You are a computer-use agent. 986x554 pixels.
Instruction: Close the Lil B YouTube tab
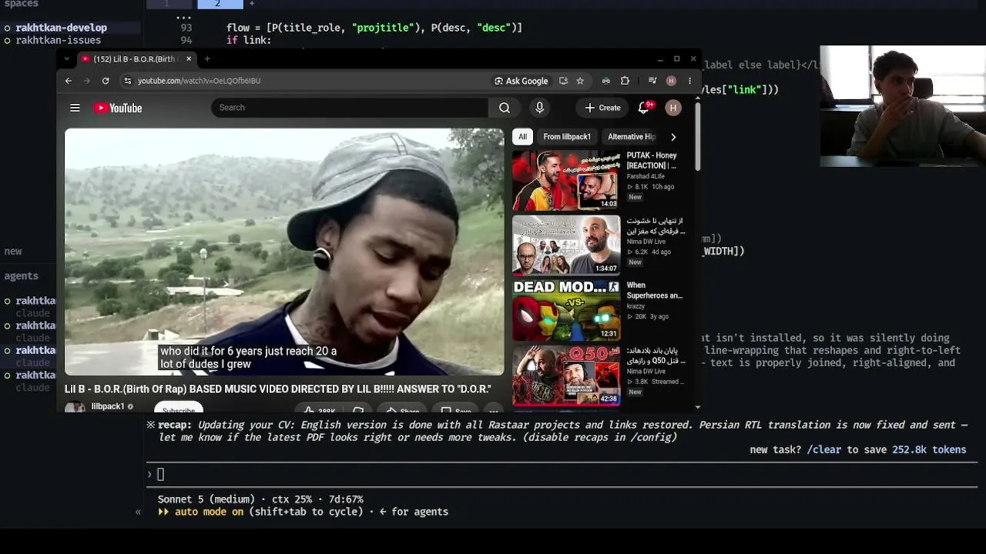coord(189,58)
